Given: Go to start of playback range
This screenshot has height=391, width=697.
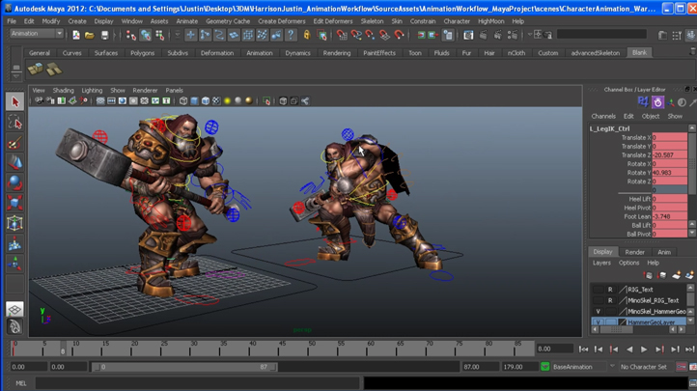Looking at the screenshot, I should (x=584, y=349).
